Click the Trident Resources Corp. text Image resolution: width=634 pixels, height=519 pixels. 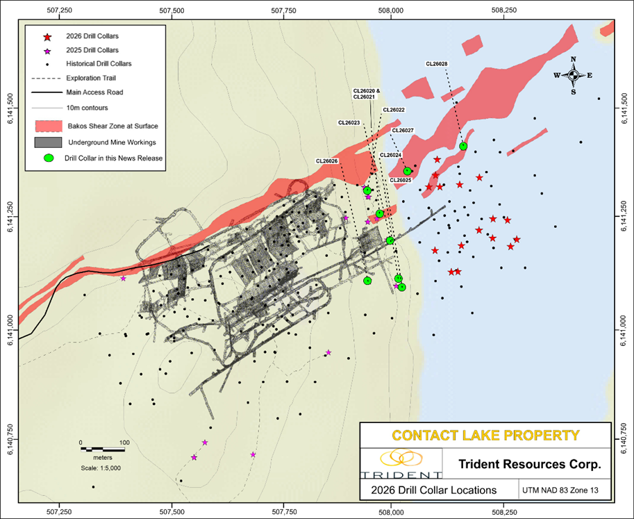click(x=529, y=463)
